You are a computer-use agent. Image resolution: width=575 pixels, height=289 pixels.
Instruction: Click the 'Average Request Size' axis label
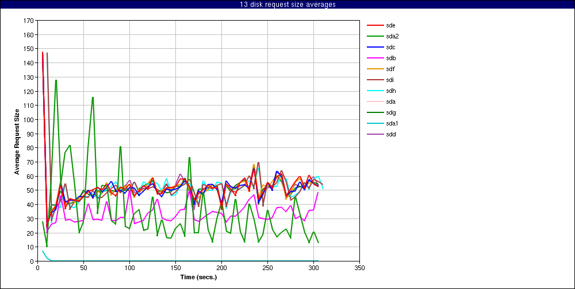pos(17,141)
